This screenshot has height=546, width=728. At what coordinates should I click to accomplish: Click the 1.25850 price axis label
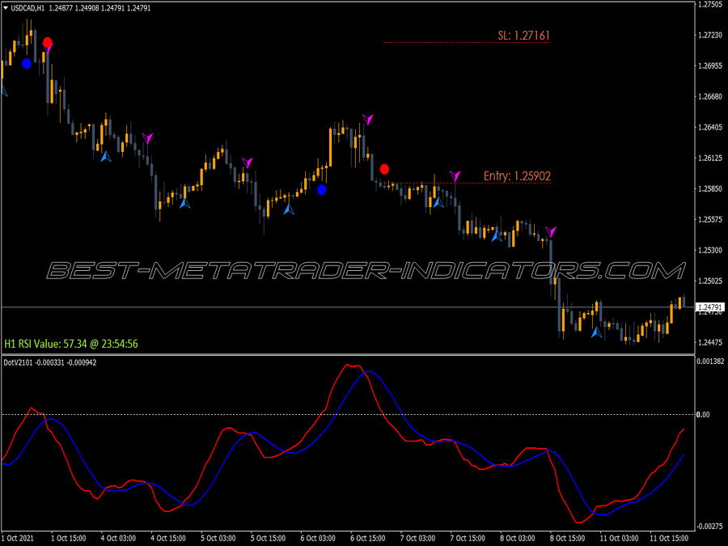[710, 189]
